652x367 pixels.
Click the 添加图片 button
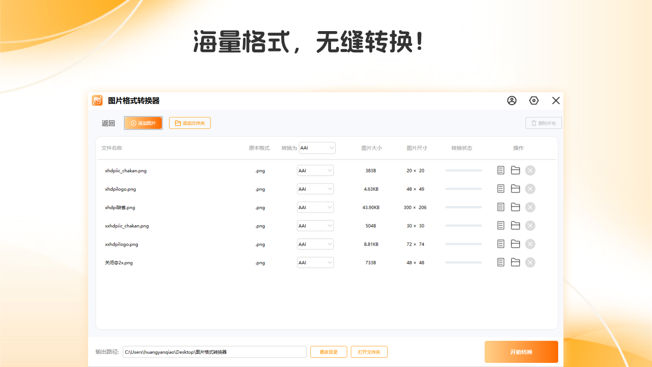(x=143, y=123)
